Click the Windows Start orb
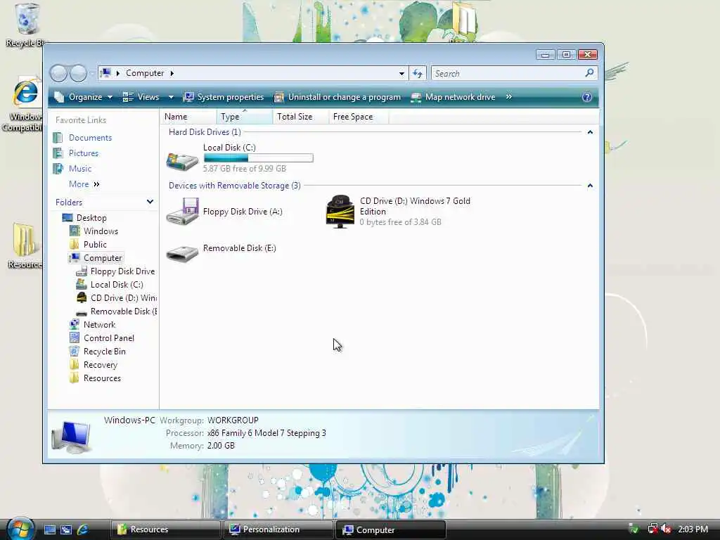The width and height of the screenshot is (720, 540). point(20,529)
